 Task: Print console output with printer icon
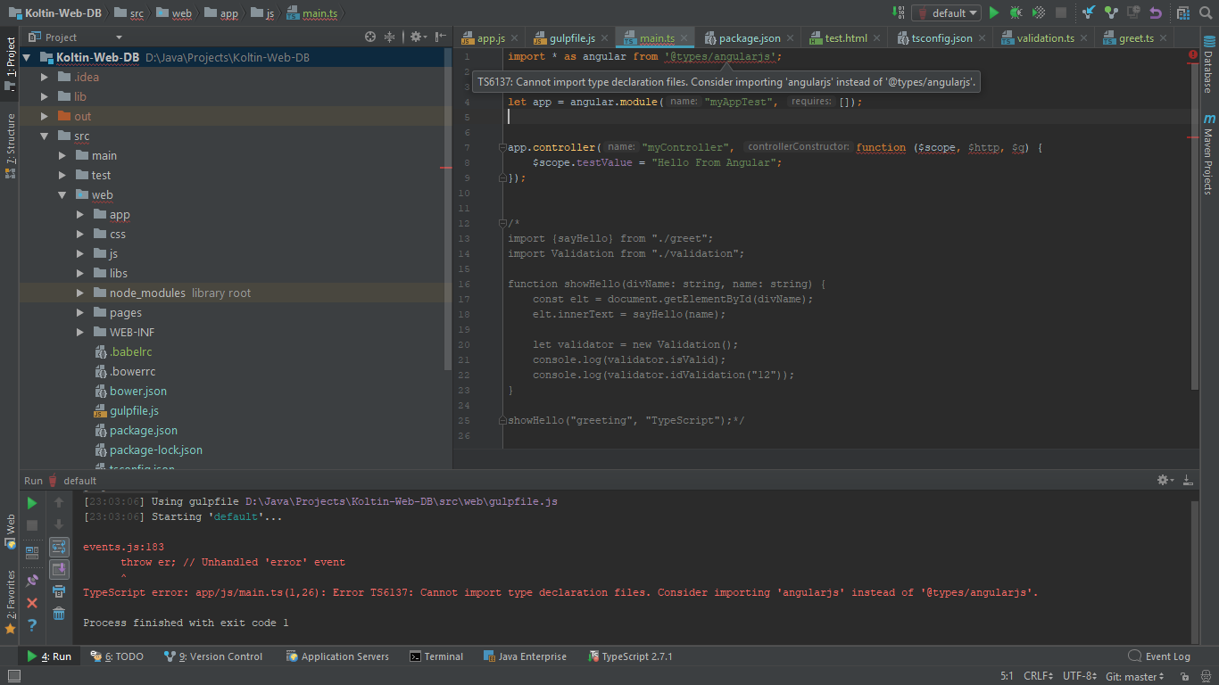click(59, 591)
